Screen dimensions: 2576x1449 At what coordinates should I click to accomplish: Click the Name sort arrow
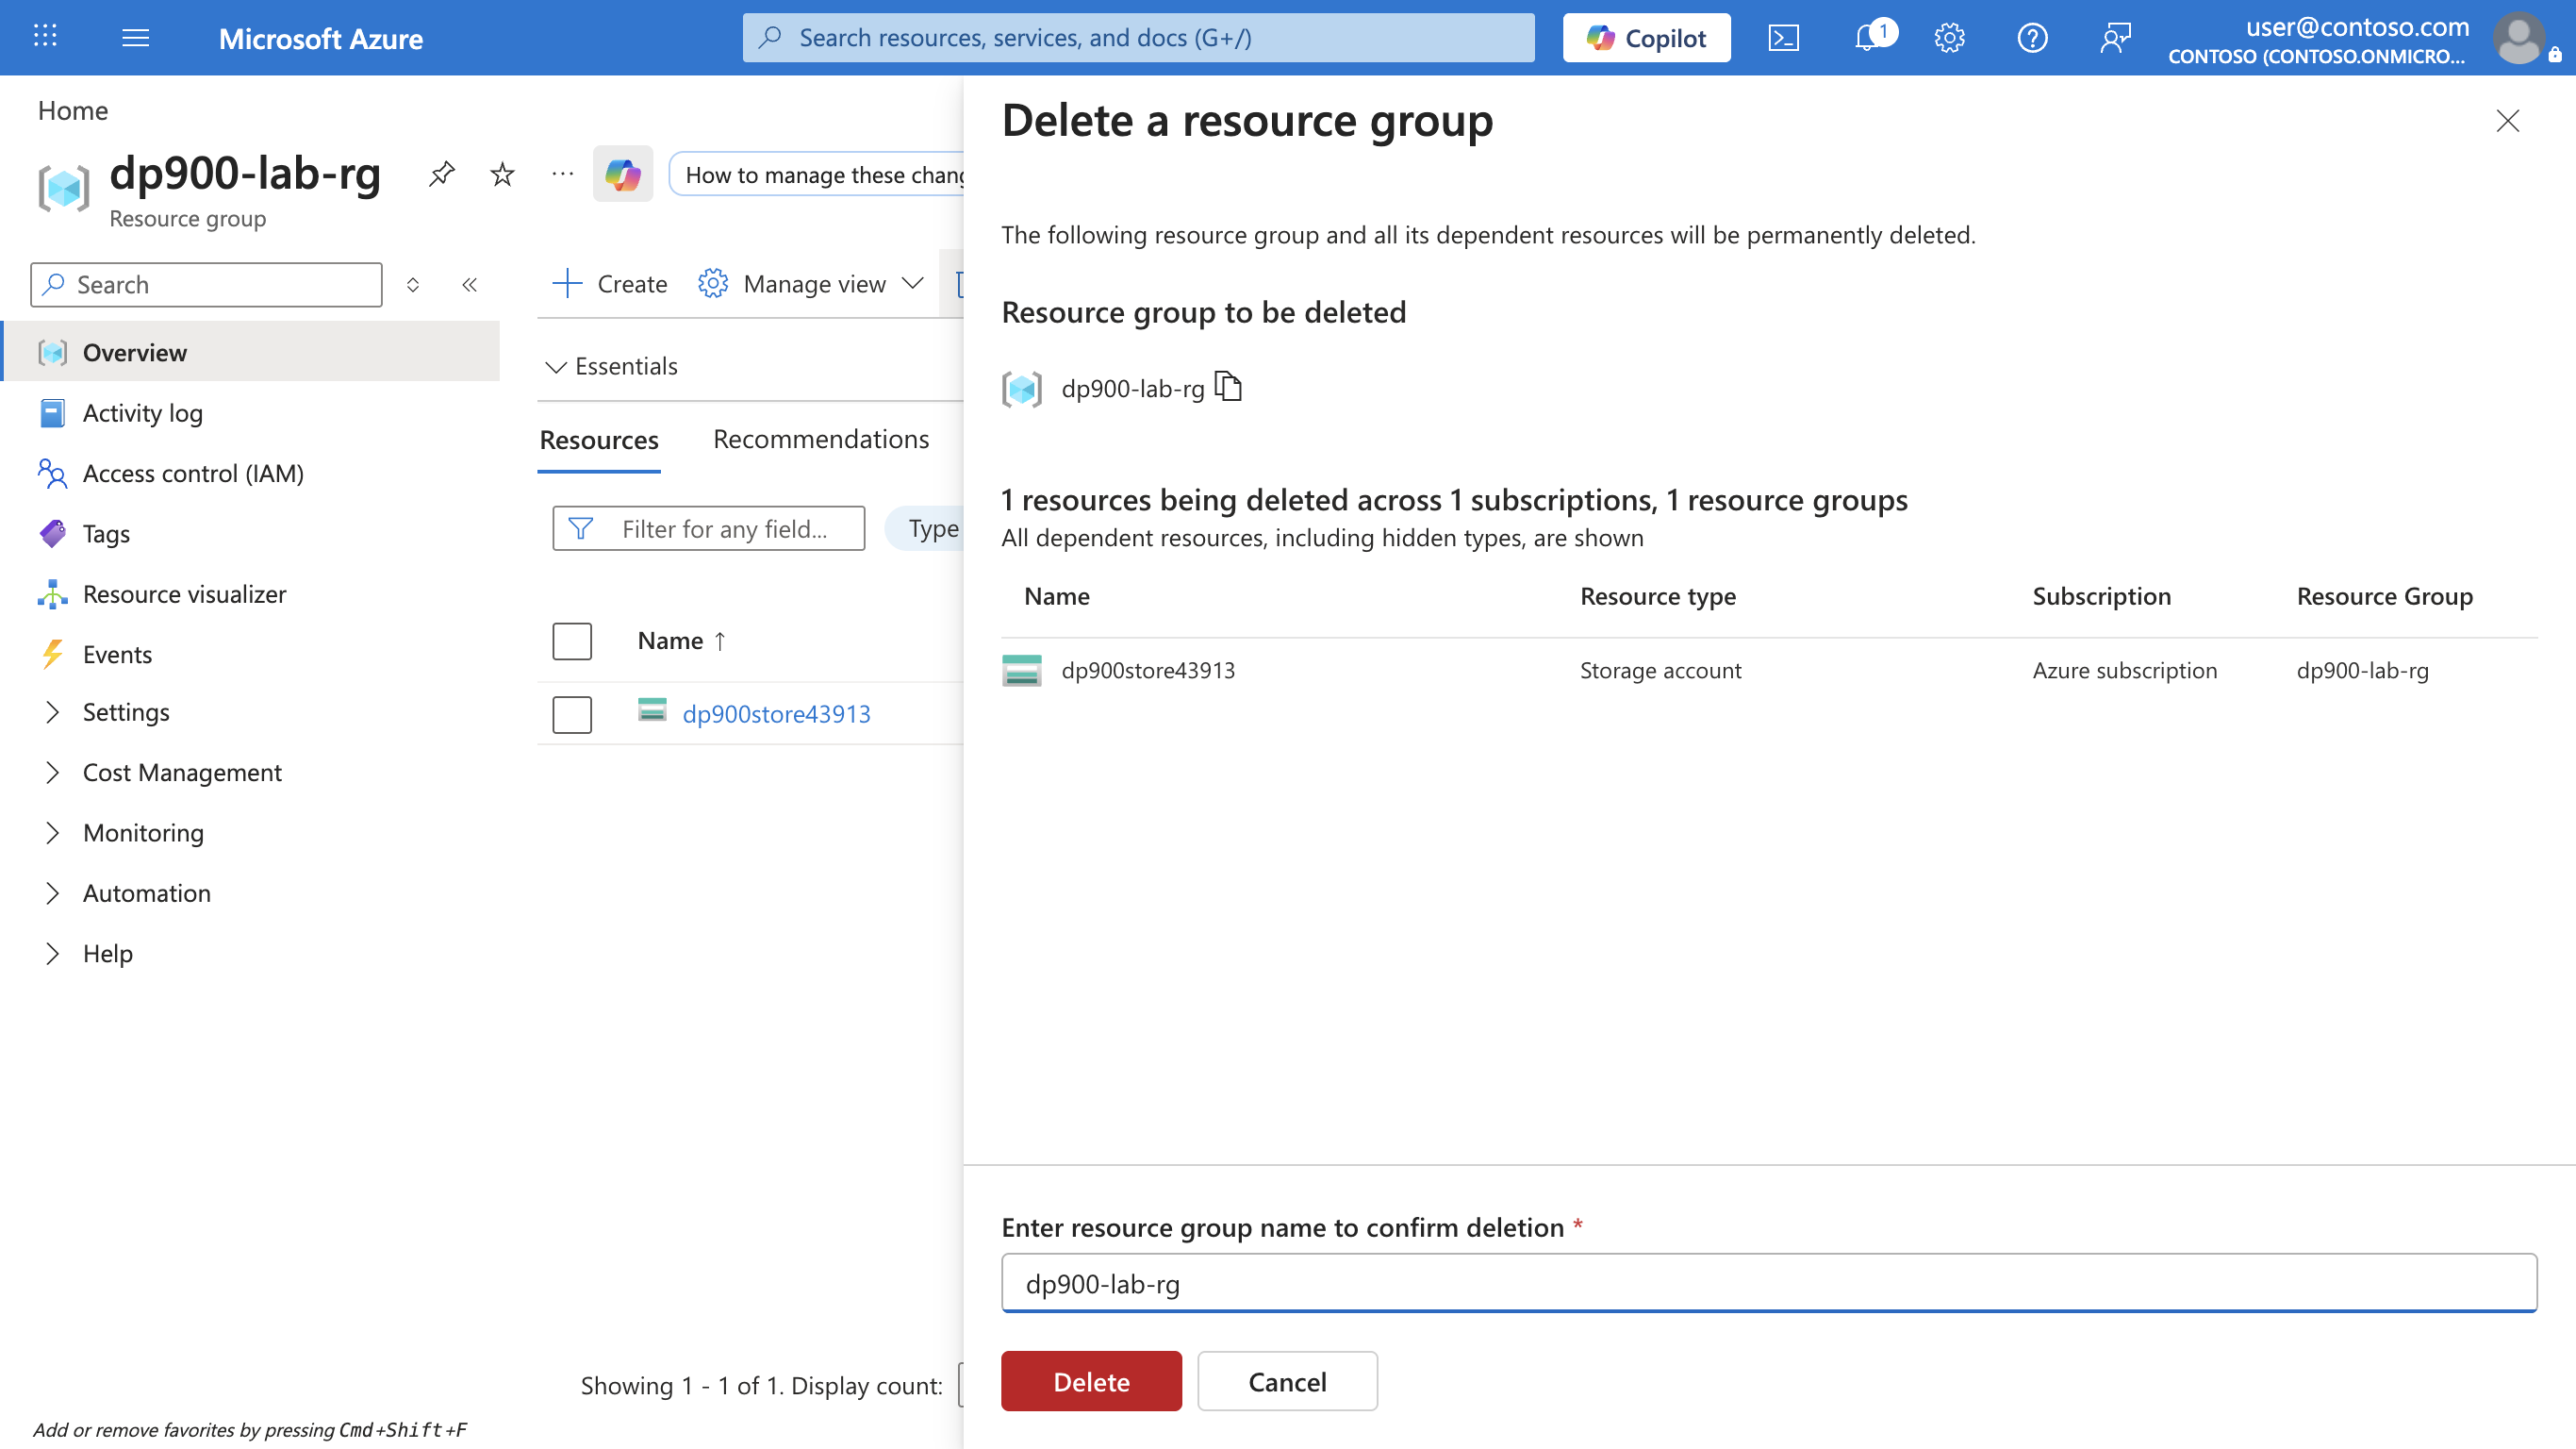pyautogui.click(x=720, y=641)
